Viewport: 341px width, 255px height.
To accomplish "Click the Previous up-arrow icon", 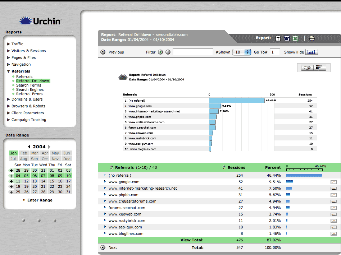I will pos(103,52).
